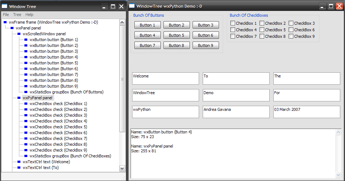The height and width of the screenshot is (181, 345).
Task: Click the tree scroll down arrow
Action: point(122,168)
